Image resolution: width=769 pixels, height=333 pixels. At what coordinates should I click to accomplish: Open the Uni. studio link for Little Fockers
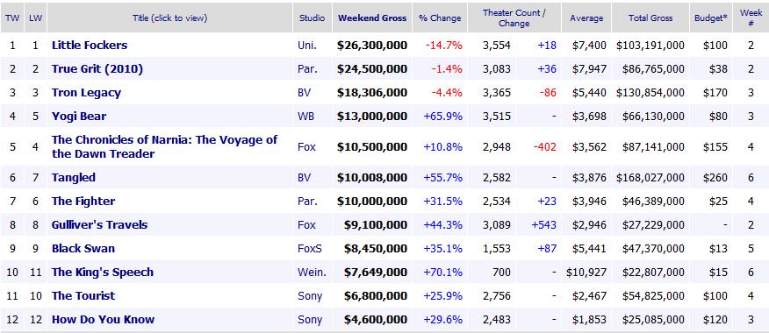(307, 45)
